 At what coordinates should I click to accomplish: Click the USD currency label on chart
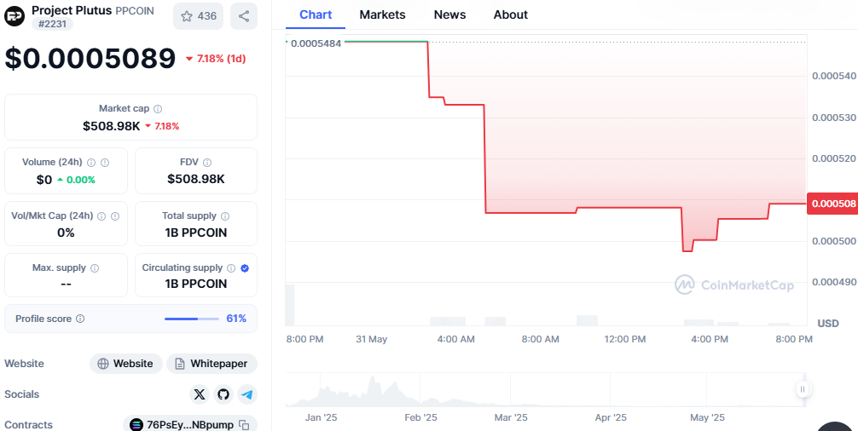click(828, 324)
